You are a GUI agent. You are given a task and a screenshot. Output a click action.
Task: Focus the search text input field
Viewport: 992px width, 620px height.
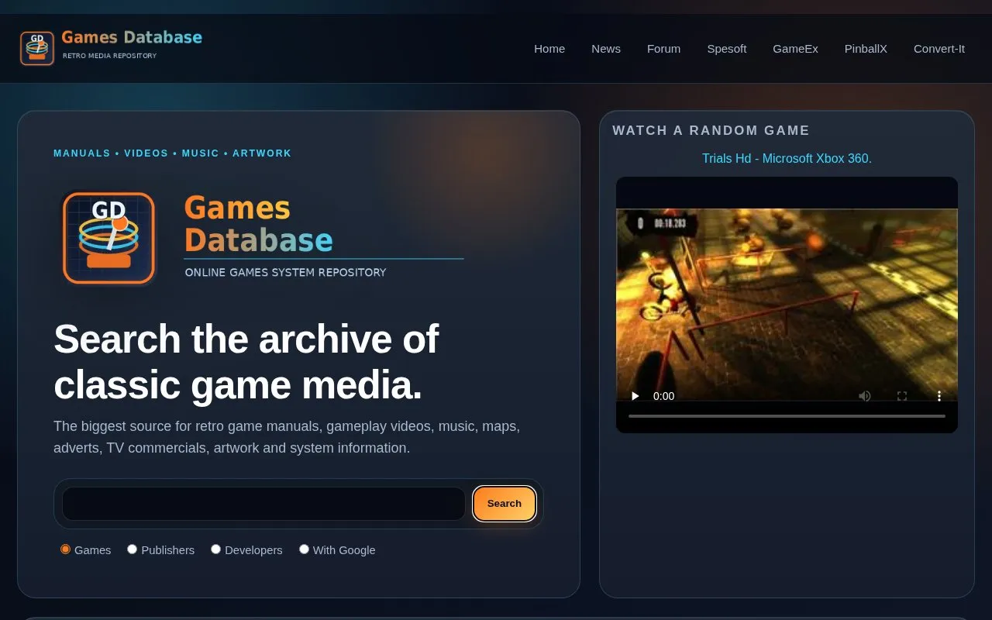[x=263, y=504]
